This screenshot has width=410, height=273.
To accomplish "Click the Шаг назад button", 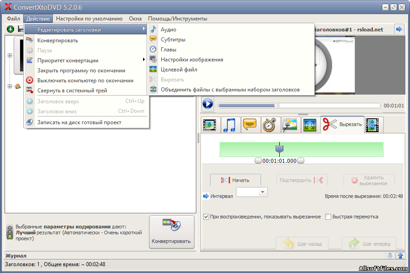I will (302, 243).
